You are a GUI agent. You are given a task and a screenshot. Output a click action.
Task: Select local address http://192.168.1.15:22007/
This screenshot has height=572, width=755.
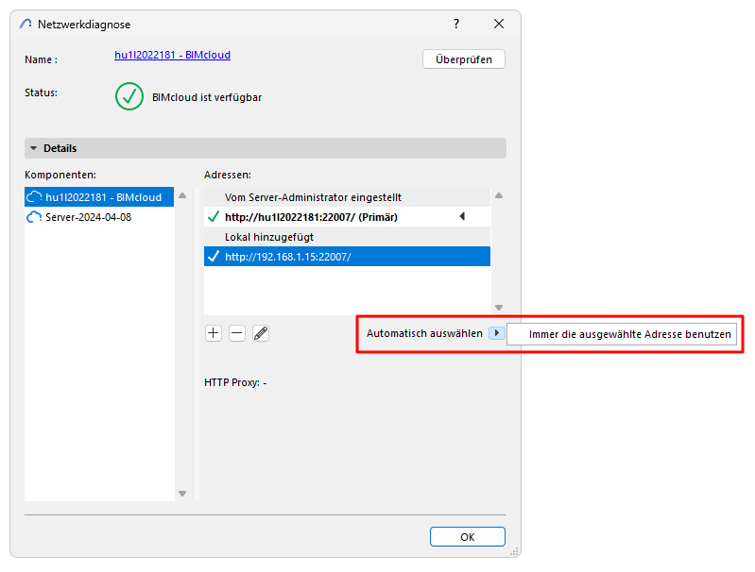tap(288, 256)
